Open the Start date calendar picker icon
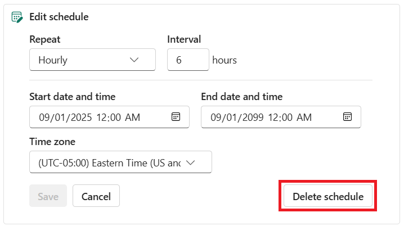The height and width of the screenshot is (226, 404). (176, 117)
